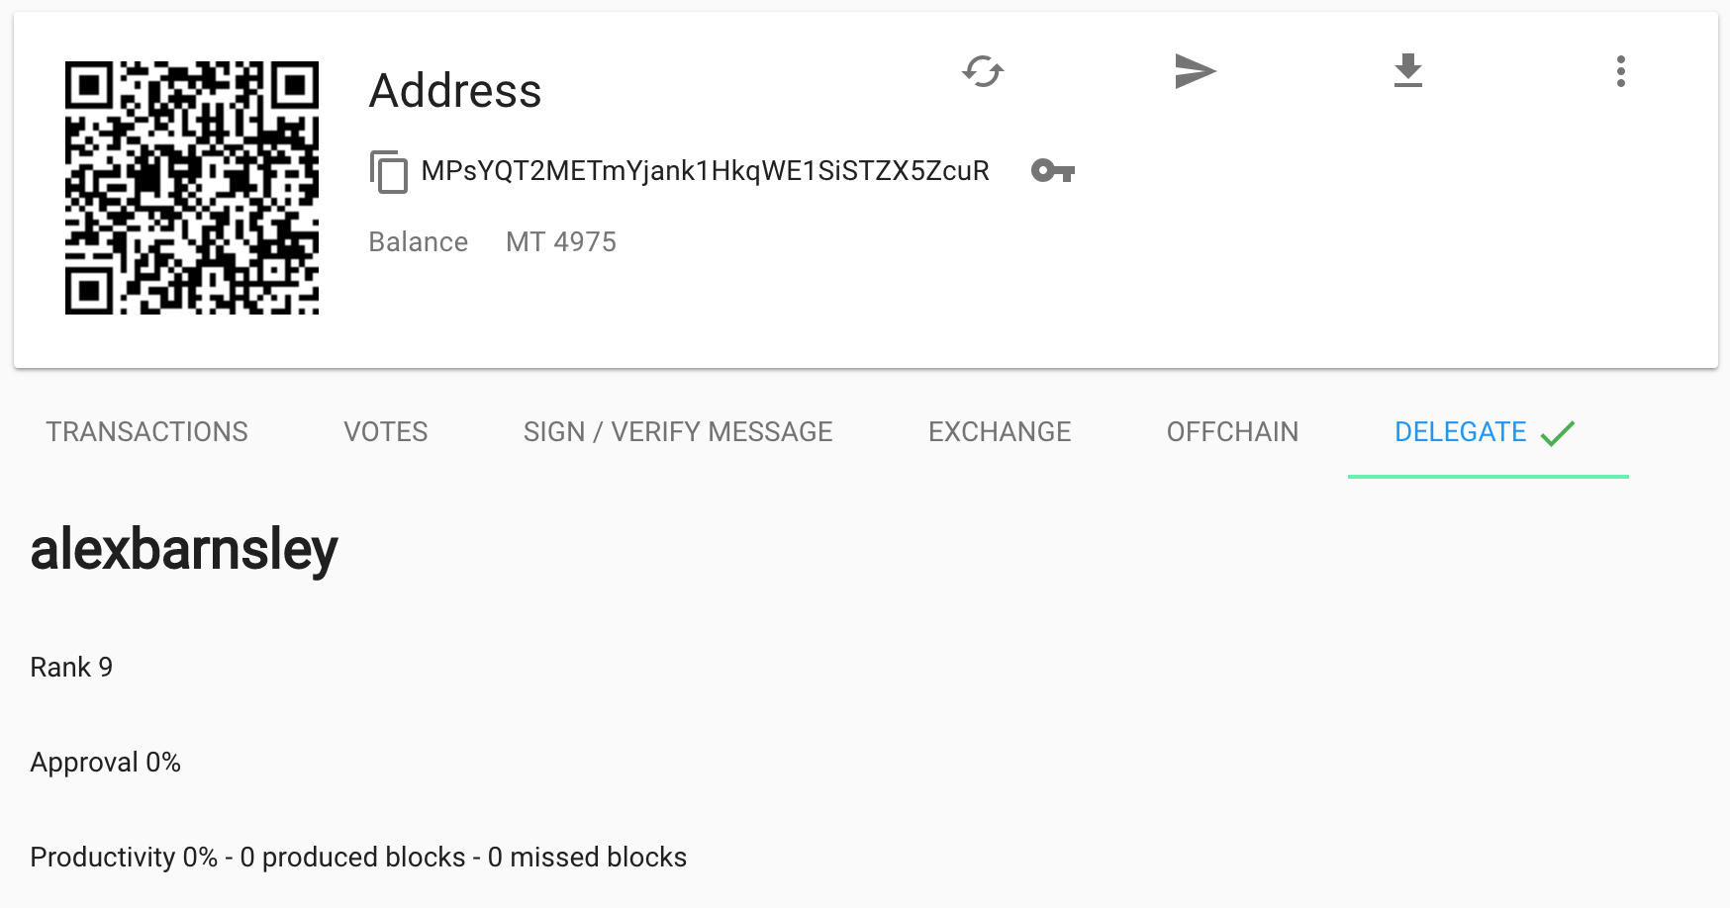The width and height of the screenshot is (1730, 908).
Task: Select the EXCHANGE tab
Action: pyautogui.click(x=1000, y=432)
